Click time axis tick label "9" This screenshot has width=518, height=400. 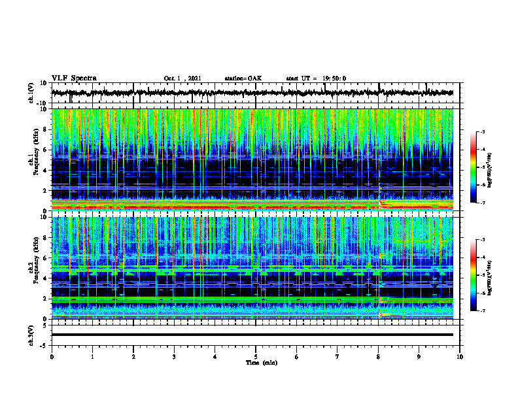tap(419, 357)
